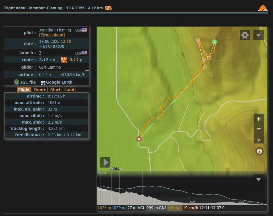Click the route type icon beside 3.12 p.
Viewport: 273px width, 216px height.
64,60
